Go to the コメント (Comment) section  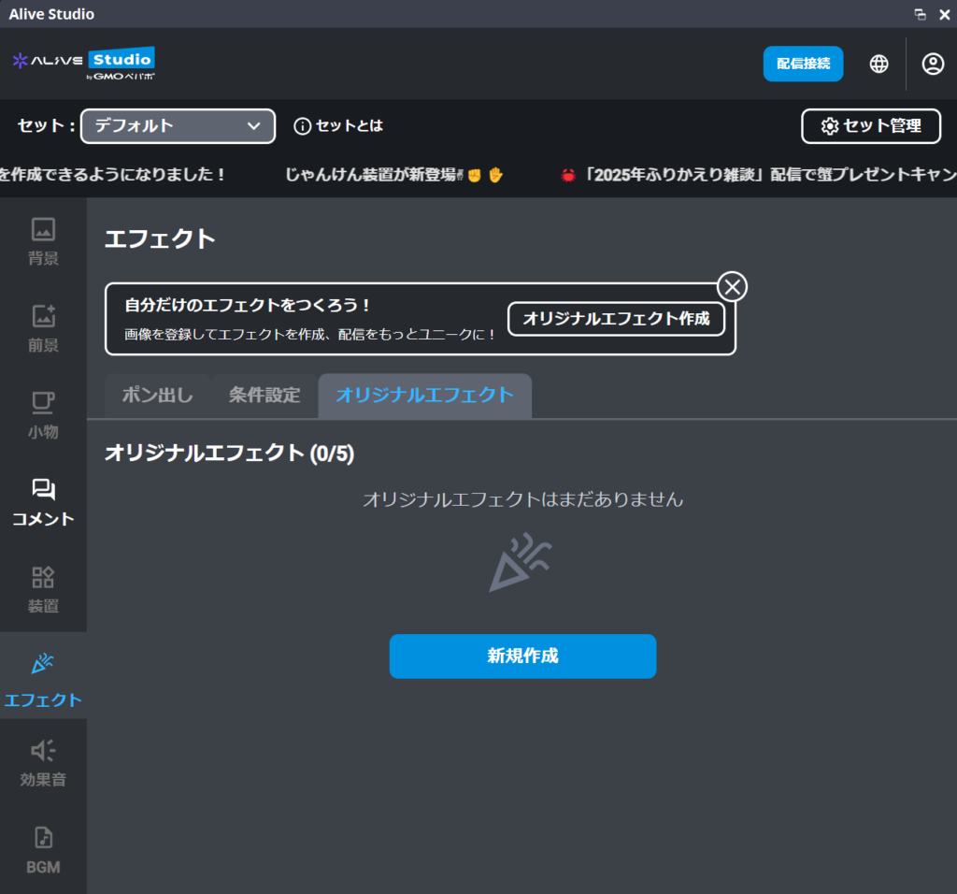pyautogui.click(x=43, y=502)
